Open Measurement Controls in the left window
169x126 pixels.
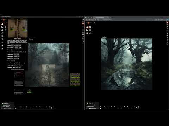pyautogui.click(x=2, y=27)
